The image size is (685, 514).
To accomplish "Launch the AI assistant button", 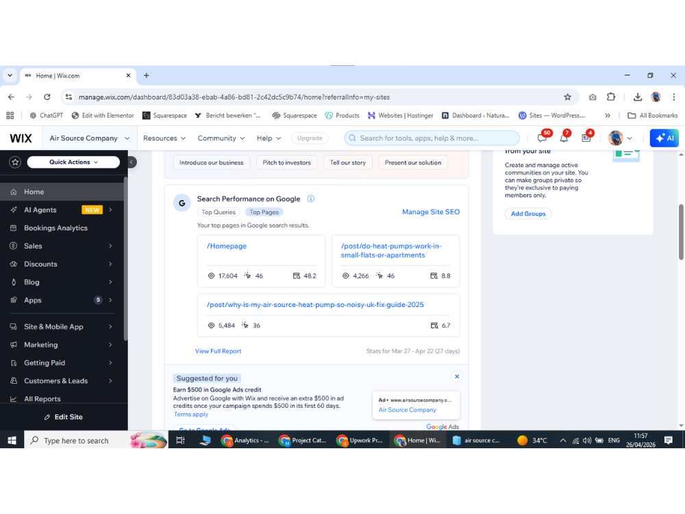I will 664,138.
